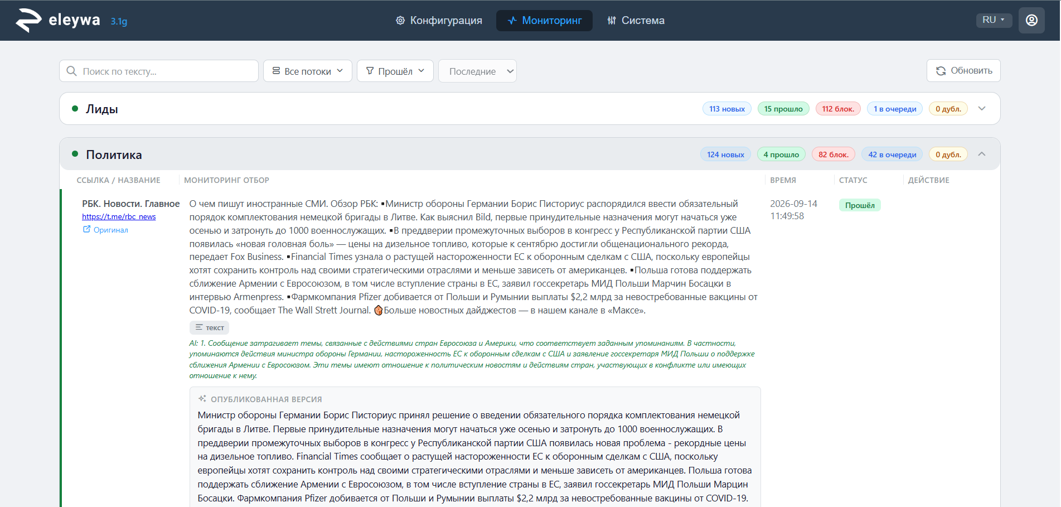Click the 82 блок. badge in Политика
Screen dimensions: 1061x507
point(834,154)
